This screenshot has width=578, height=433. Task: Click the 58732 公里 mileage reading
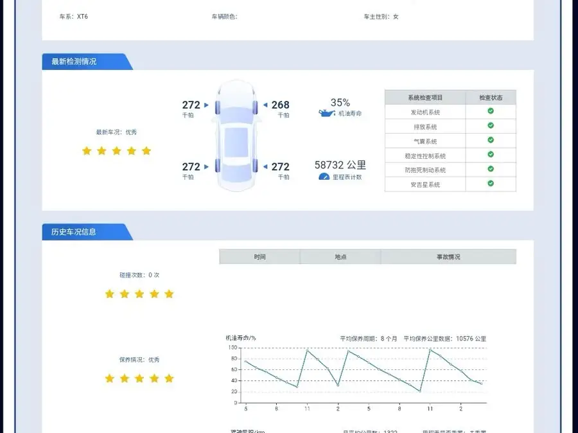340,165
